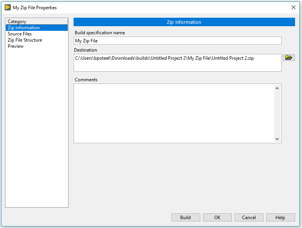Click the Build specification name text field

tap(177, 41)
